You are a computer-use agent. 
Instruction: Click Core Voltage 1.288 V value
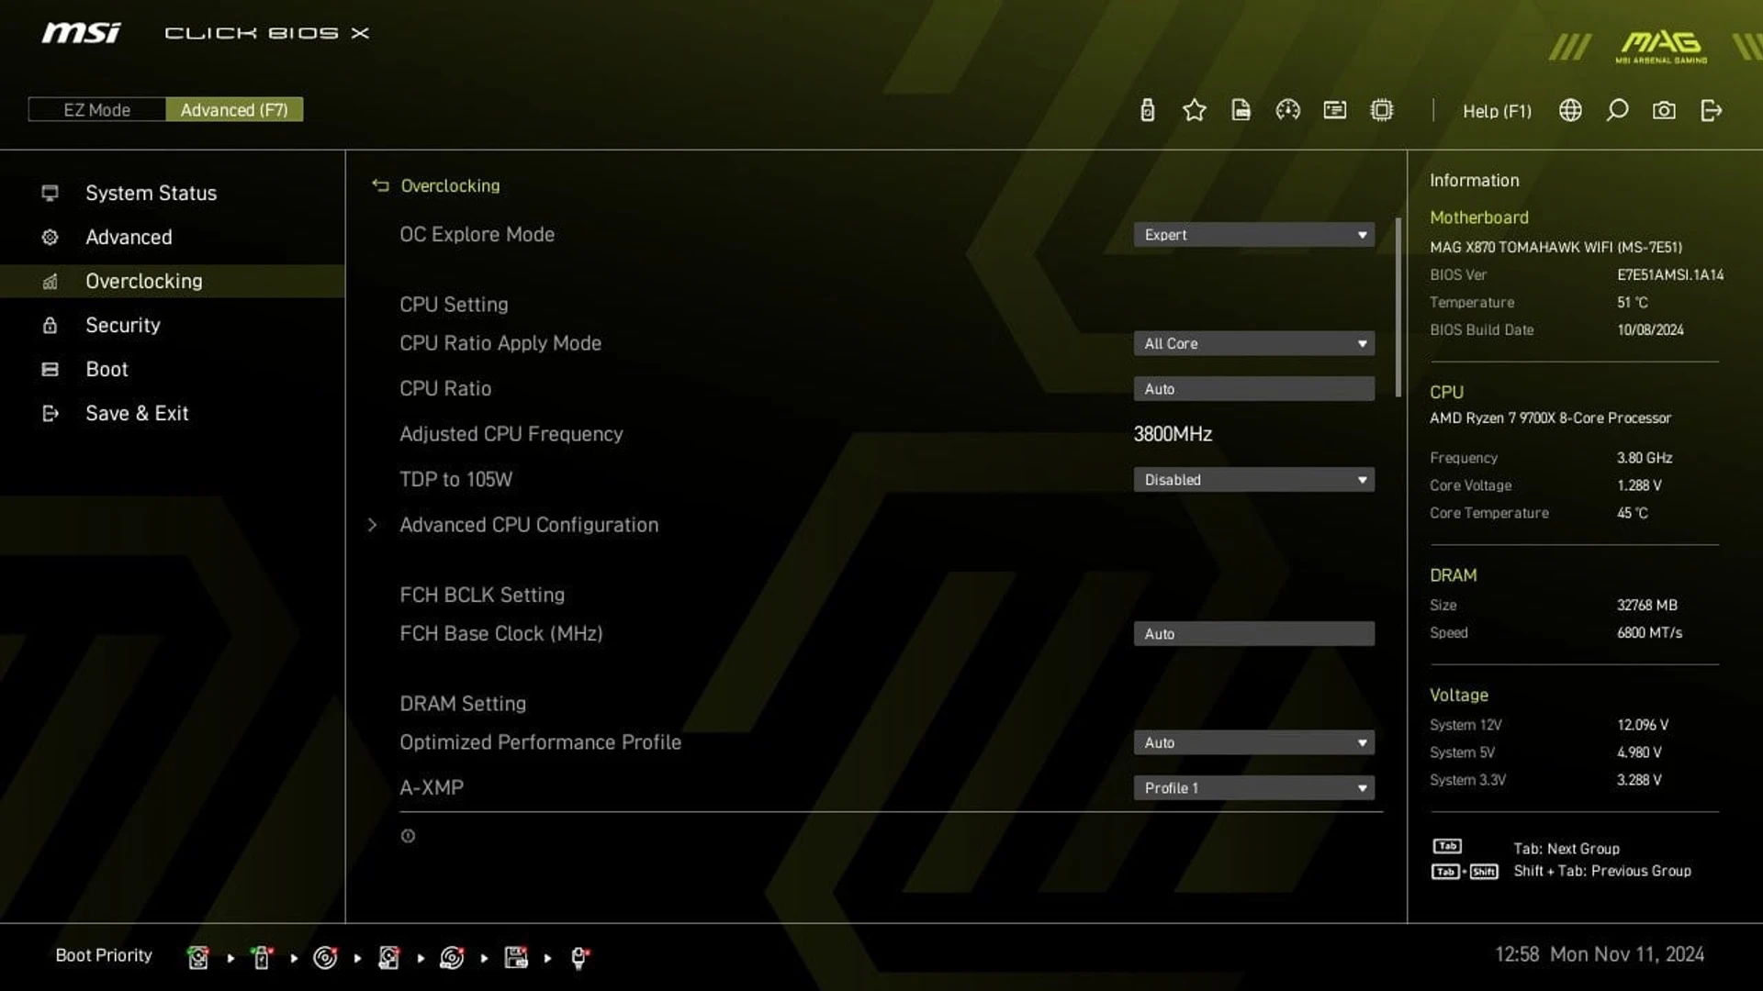coord(1639,485)
